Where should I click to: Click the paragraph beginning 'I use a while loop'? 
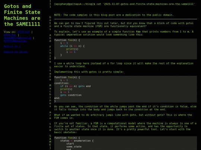coord(124,65)
